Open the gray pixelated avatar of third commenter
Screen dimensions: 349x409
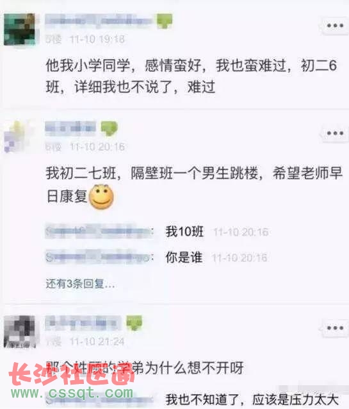coord(20,331)
